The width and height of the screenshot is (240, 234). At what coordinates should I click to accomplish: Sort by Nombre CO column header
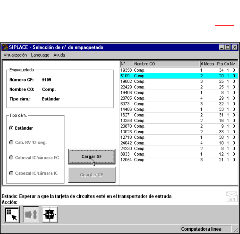(x=167, y=64)
